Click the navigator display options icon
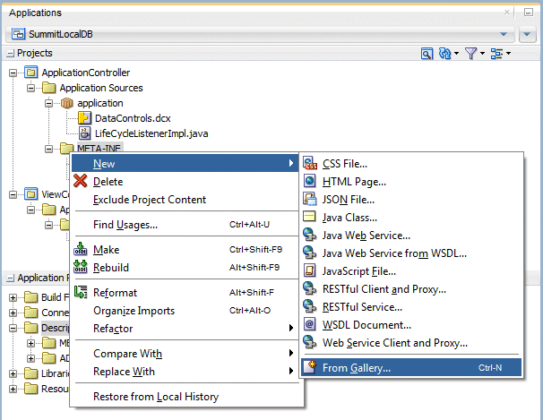This screenshot has width=543, height=420. point(496,54)
